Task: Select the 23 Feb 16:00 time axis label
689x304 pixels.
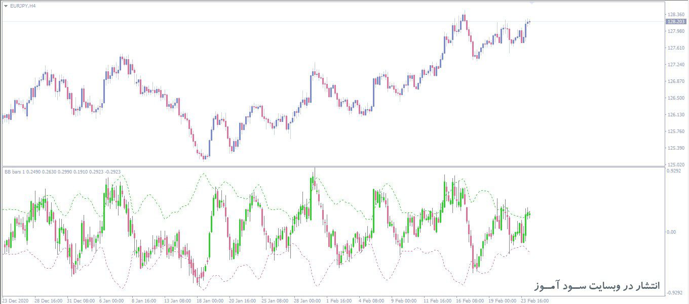Action: point(535,300)
